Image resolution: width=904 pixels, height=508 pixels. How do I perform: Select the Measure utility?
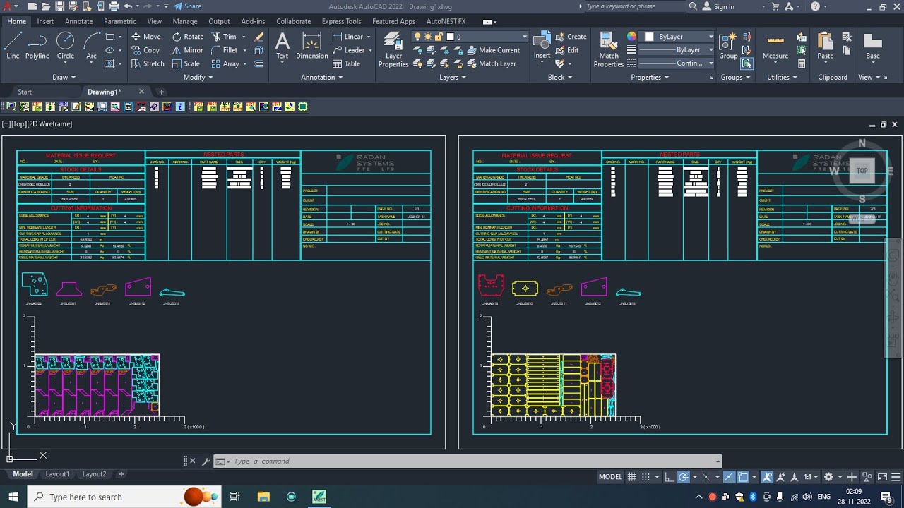click(x=775, y=46)
